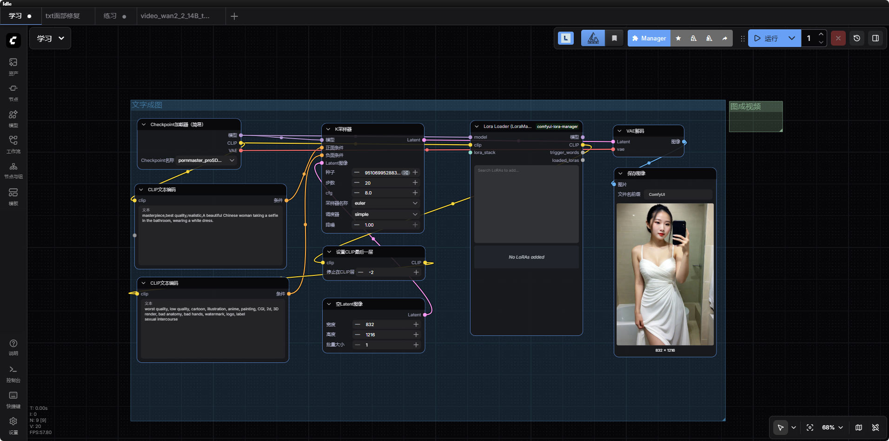This screenshot has height=441, width=889.
Task: Switch to the video_wan2_2_14B tab
Action: (x=175, y=16)
